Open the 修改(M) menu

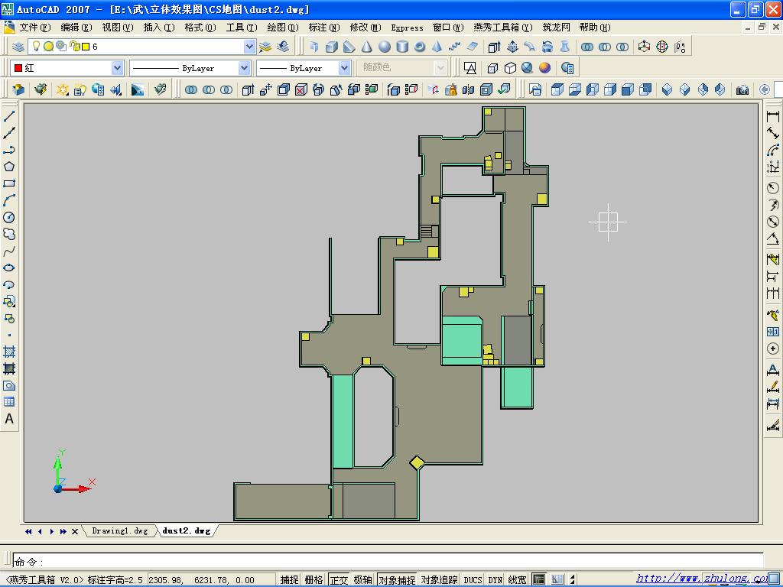click(x=366, y=28)
